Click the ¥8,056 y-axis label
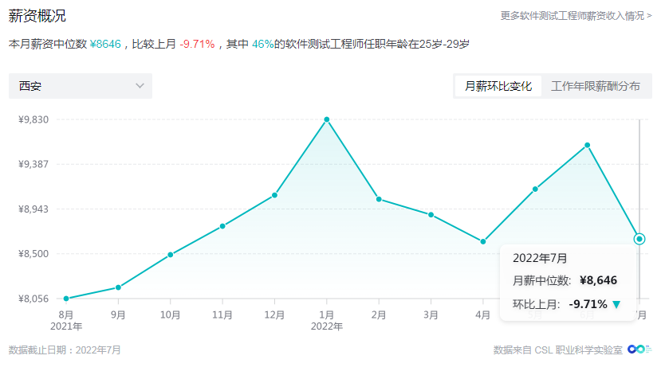 pyautogui.click(x=33, y=299)
